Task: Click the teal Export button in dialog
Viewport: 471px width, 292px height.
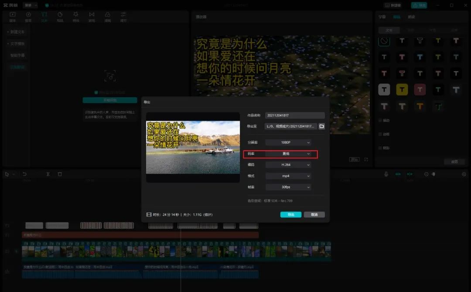Action: [x=290, y=215]
